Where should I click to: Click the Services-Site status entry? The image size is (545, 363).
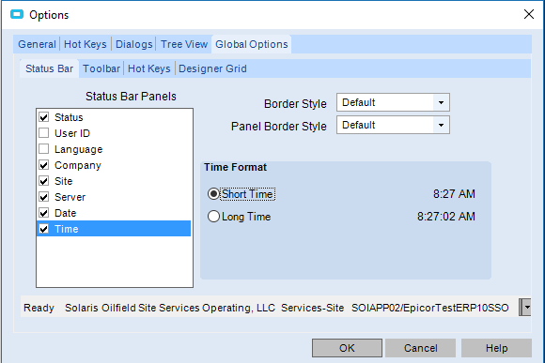point(313,308)
